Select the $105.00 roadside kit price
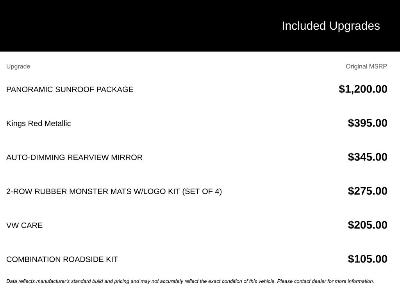 (367, 259)
